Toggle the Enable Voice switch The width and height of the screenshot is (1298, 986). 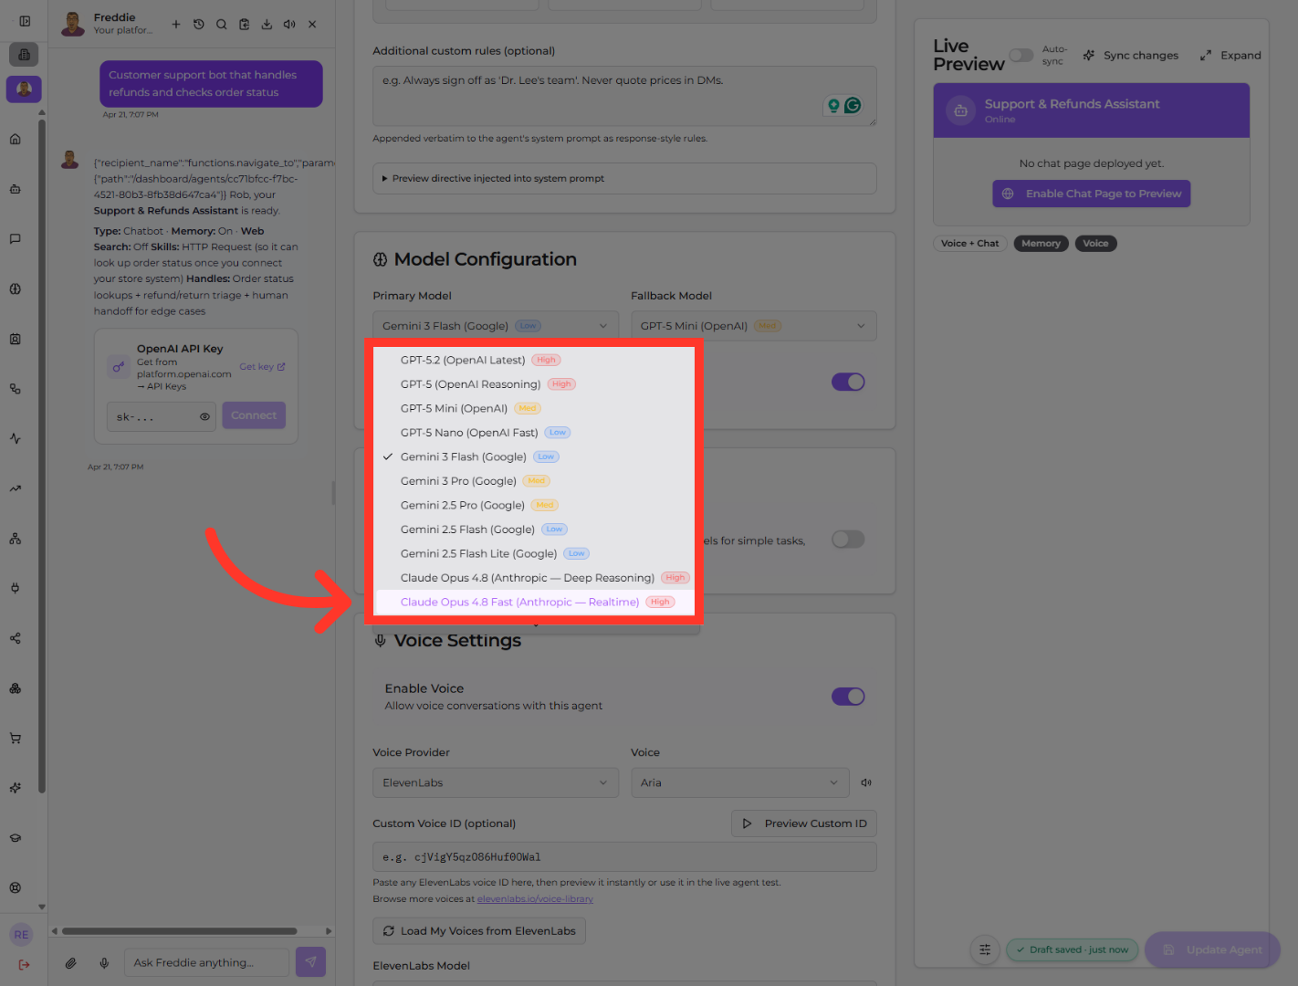(848, 697)
